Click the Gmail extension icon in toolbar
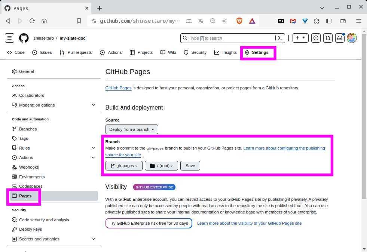The height and width of the screenshot is (252, 367). (x=293, y=21)
